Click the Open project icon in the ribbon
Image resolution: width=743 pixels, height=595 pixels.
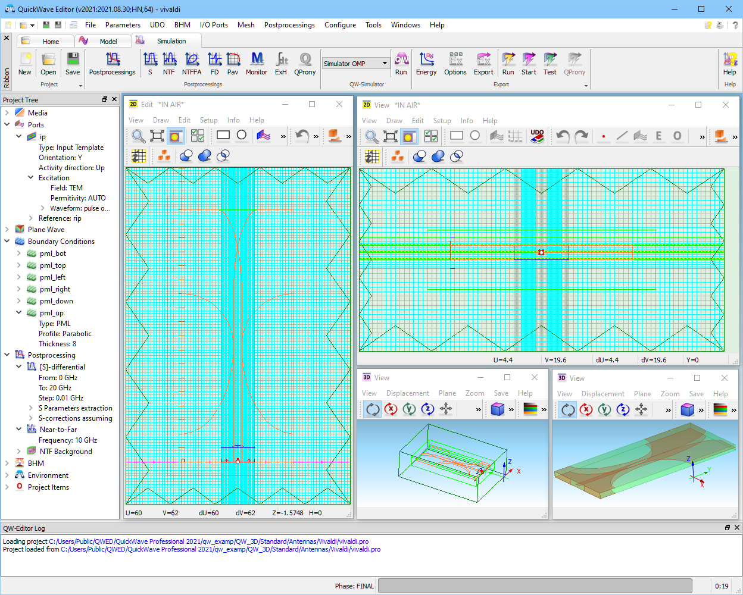tap(49, 64)
